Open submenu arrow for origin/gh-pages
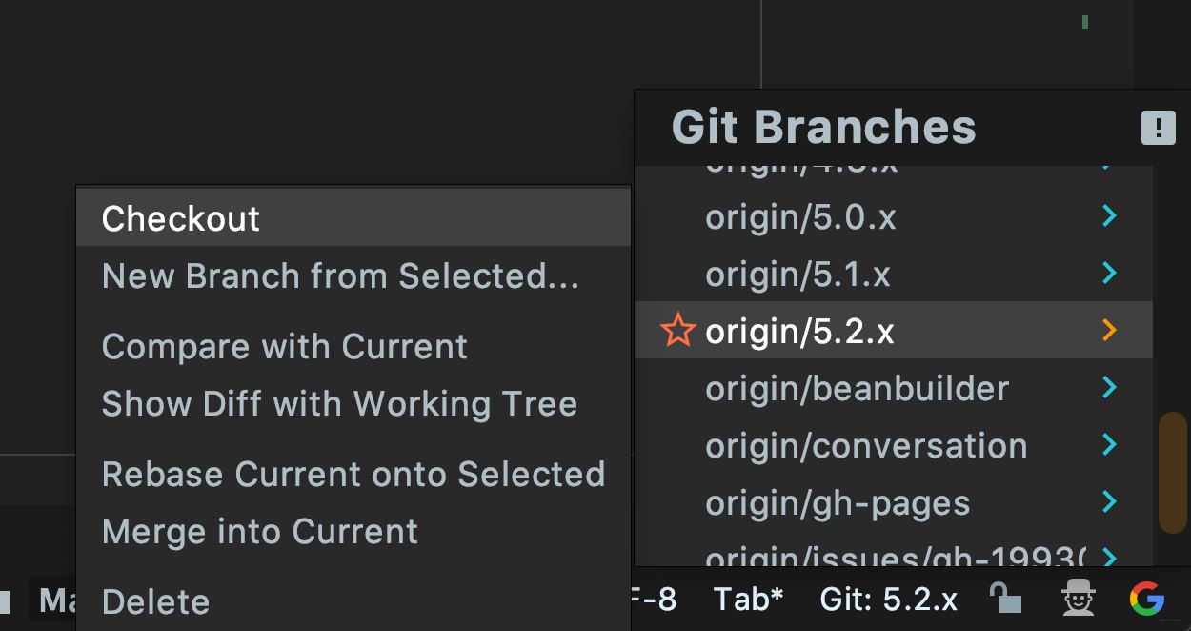This screenshot has width=1191, height=631. coord(1108,501)
